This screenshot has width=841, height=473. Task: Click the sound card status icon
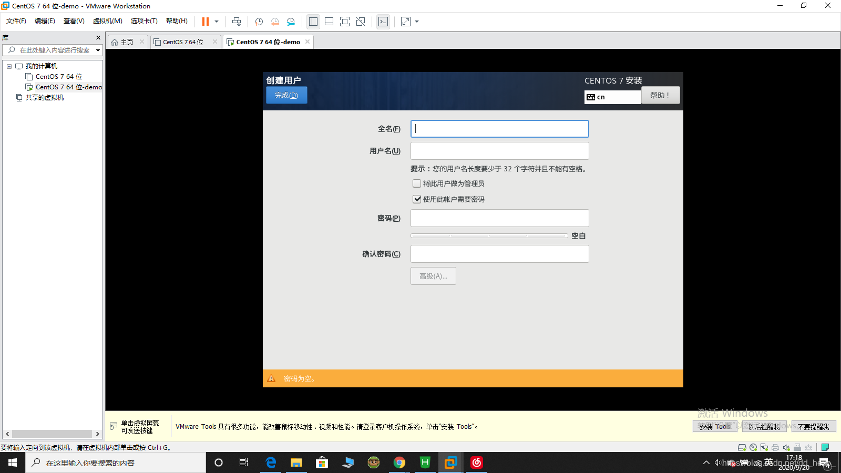786,448
